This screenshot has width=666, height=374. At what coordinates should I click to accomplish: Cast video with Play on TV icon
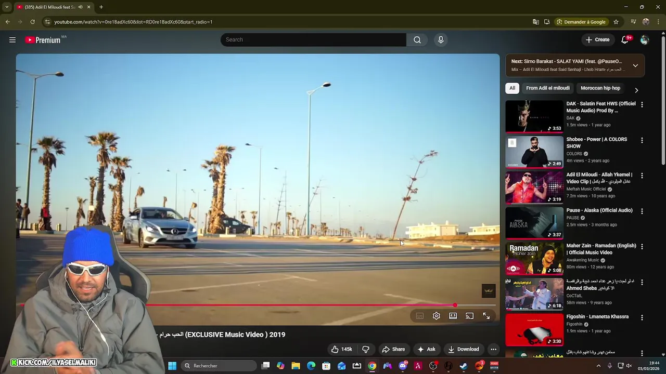(470, 316)
